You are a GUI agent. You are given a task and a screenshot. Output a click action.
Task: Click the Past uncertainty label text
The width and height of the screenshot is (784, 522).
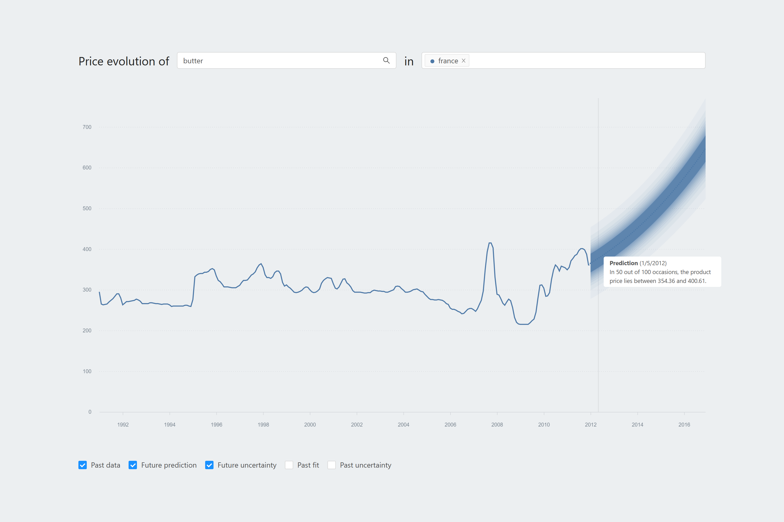pos(365,465)
